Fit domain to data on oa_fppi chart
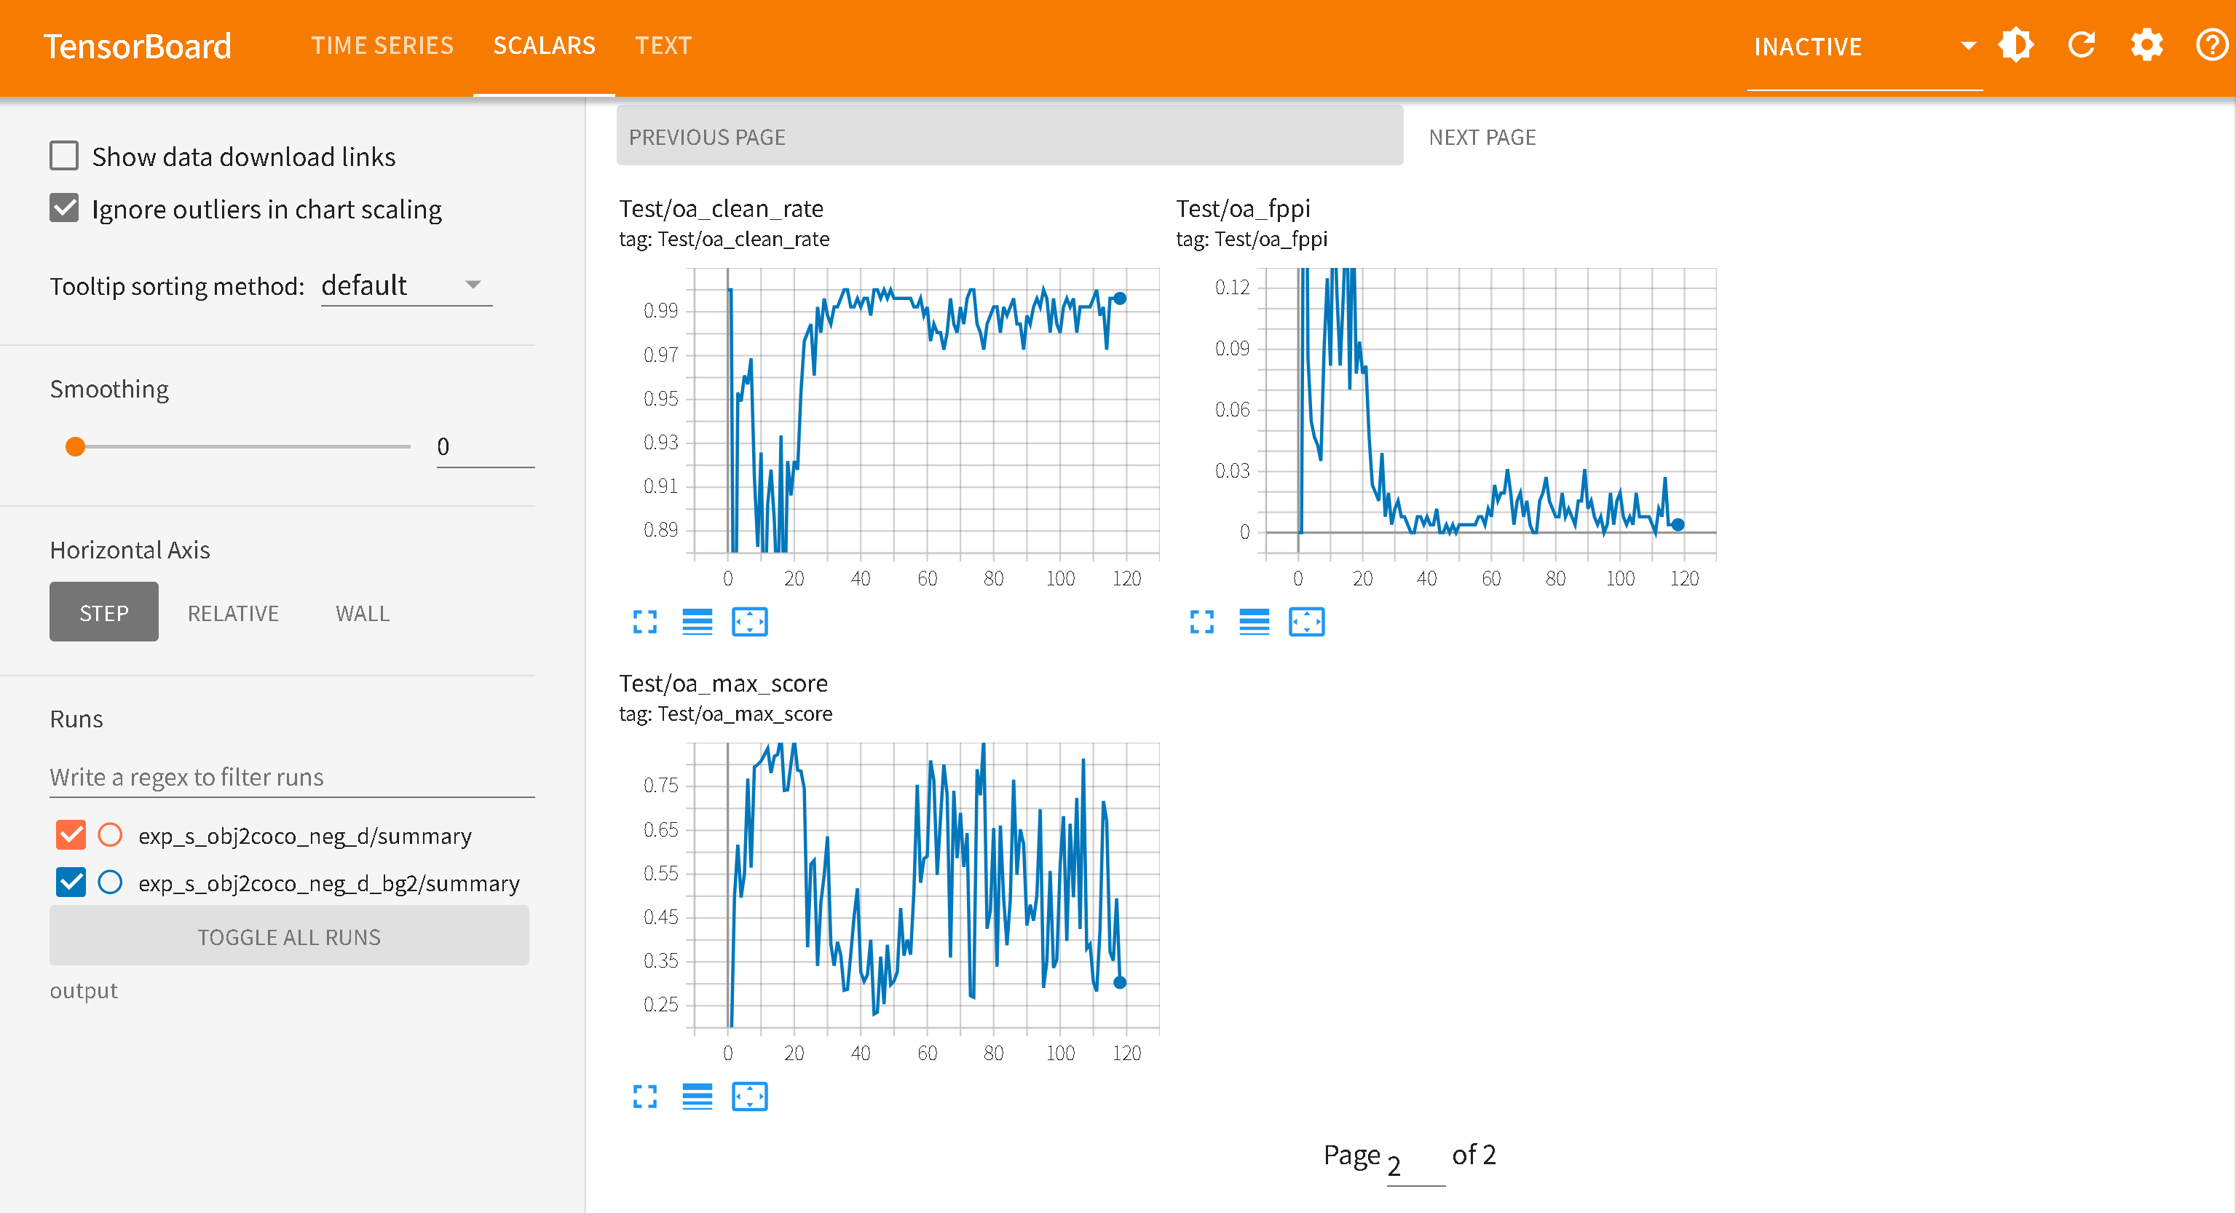Viewport: 2236px width, 1213px height. 1305,622
